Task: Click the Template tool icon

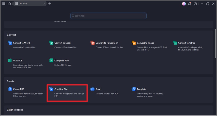Action: (x=134, y=89)
